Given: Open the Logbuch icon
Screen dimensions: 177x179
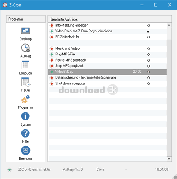Looking at the screenshot, I should click(25, 65).
